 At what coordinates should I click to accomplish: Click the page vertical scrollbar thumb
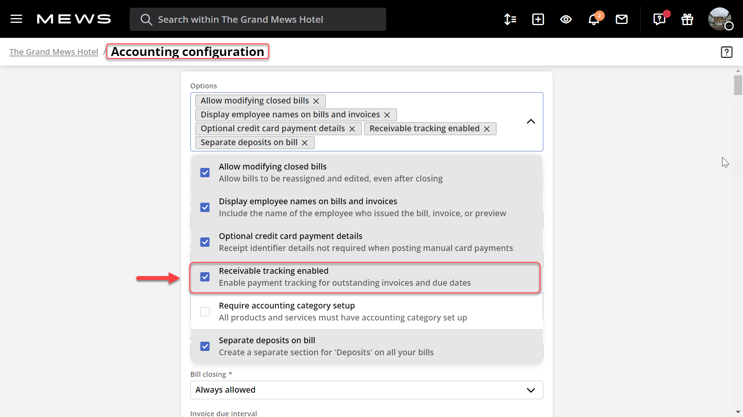tap(738, 85)
